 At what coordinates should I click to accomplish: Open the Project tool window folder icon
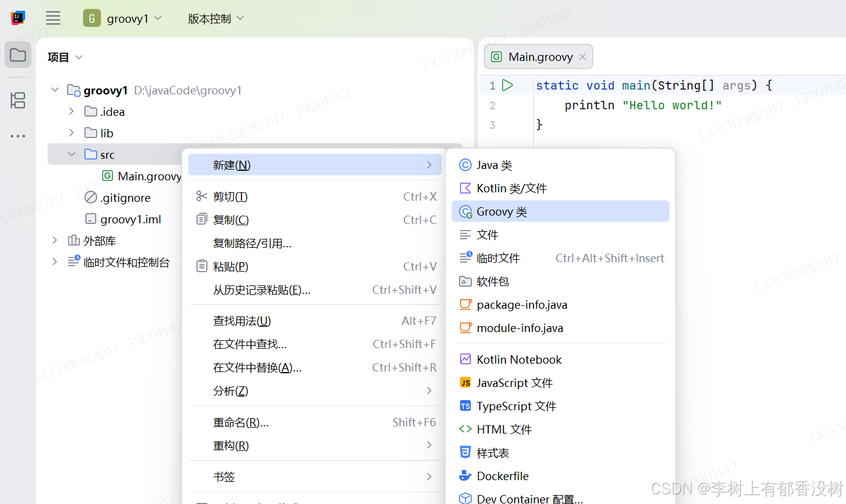[18, 55]
